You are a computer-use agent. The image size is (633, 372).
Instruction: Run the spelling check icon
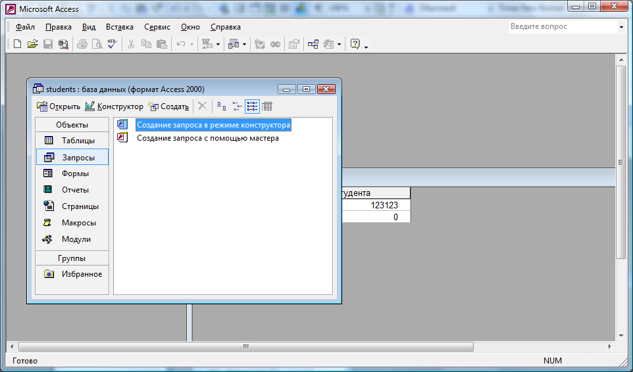coord(113,44)
